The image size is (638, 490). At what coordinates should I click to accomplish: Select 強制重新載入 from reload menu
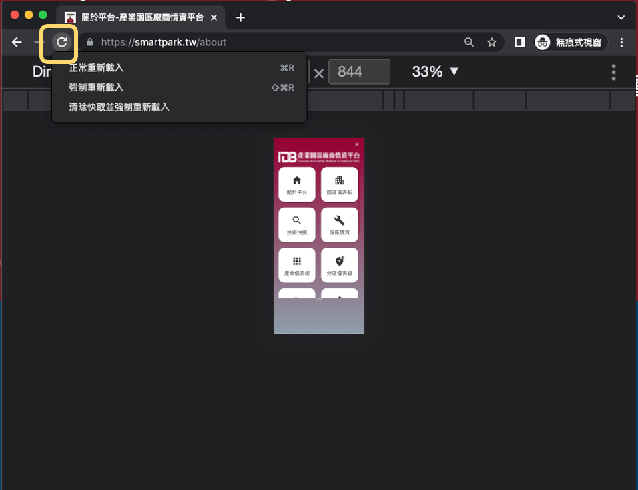point(97,87)
